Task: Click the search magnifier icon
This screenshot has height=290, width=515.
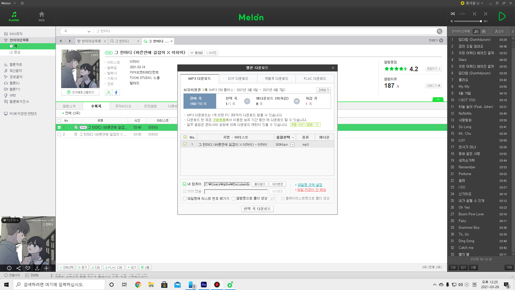Action: coord(439,31)
